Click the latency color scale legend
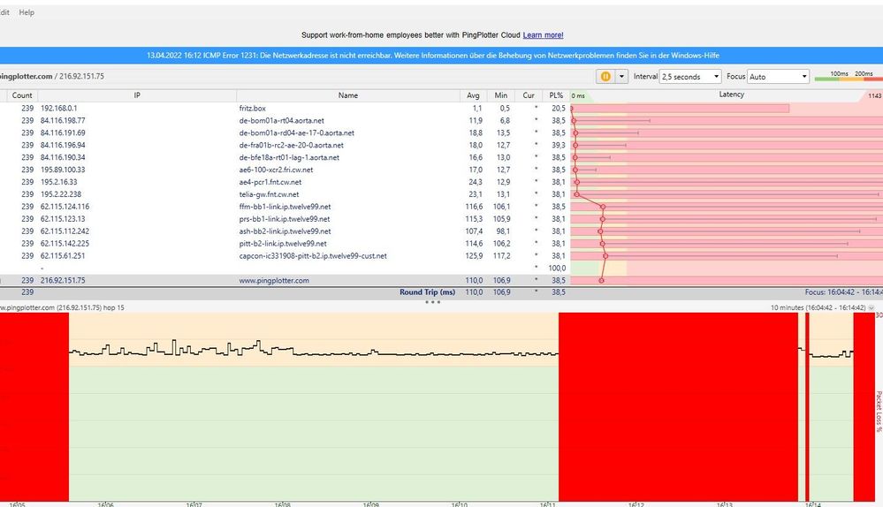883x507 pixels. tap(848, 77)
